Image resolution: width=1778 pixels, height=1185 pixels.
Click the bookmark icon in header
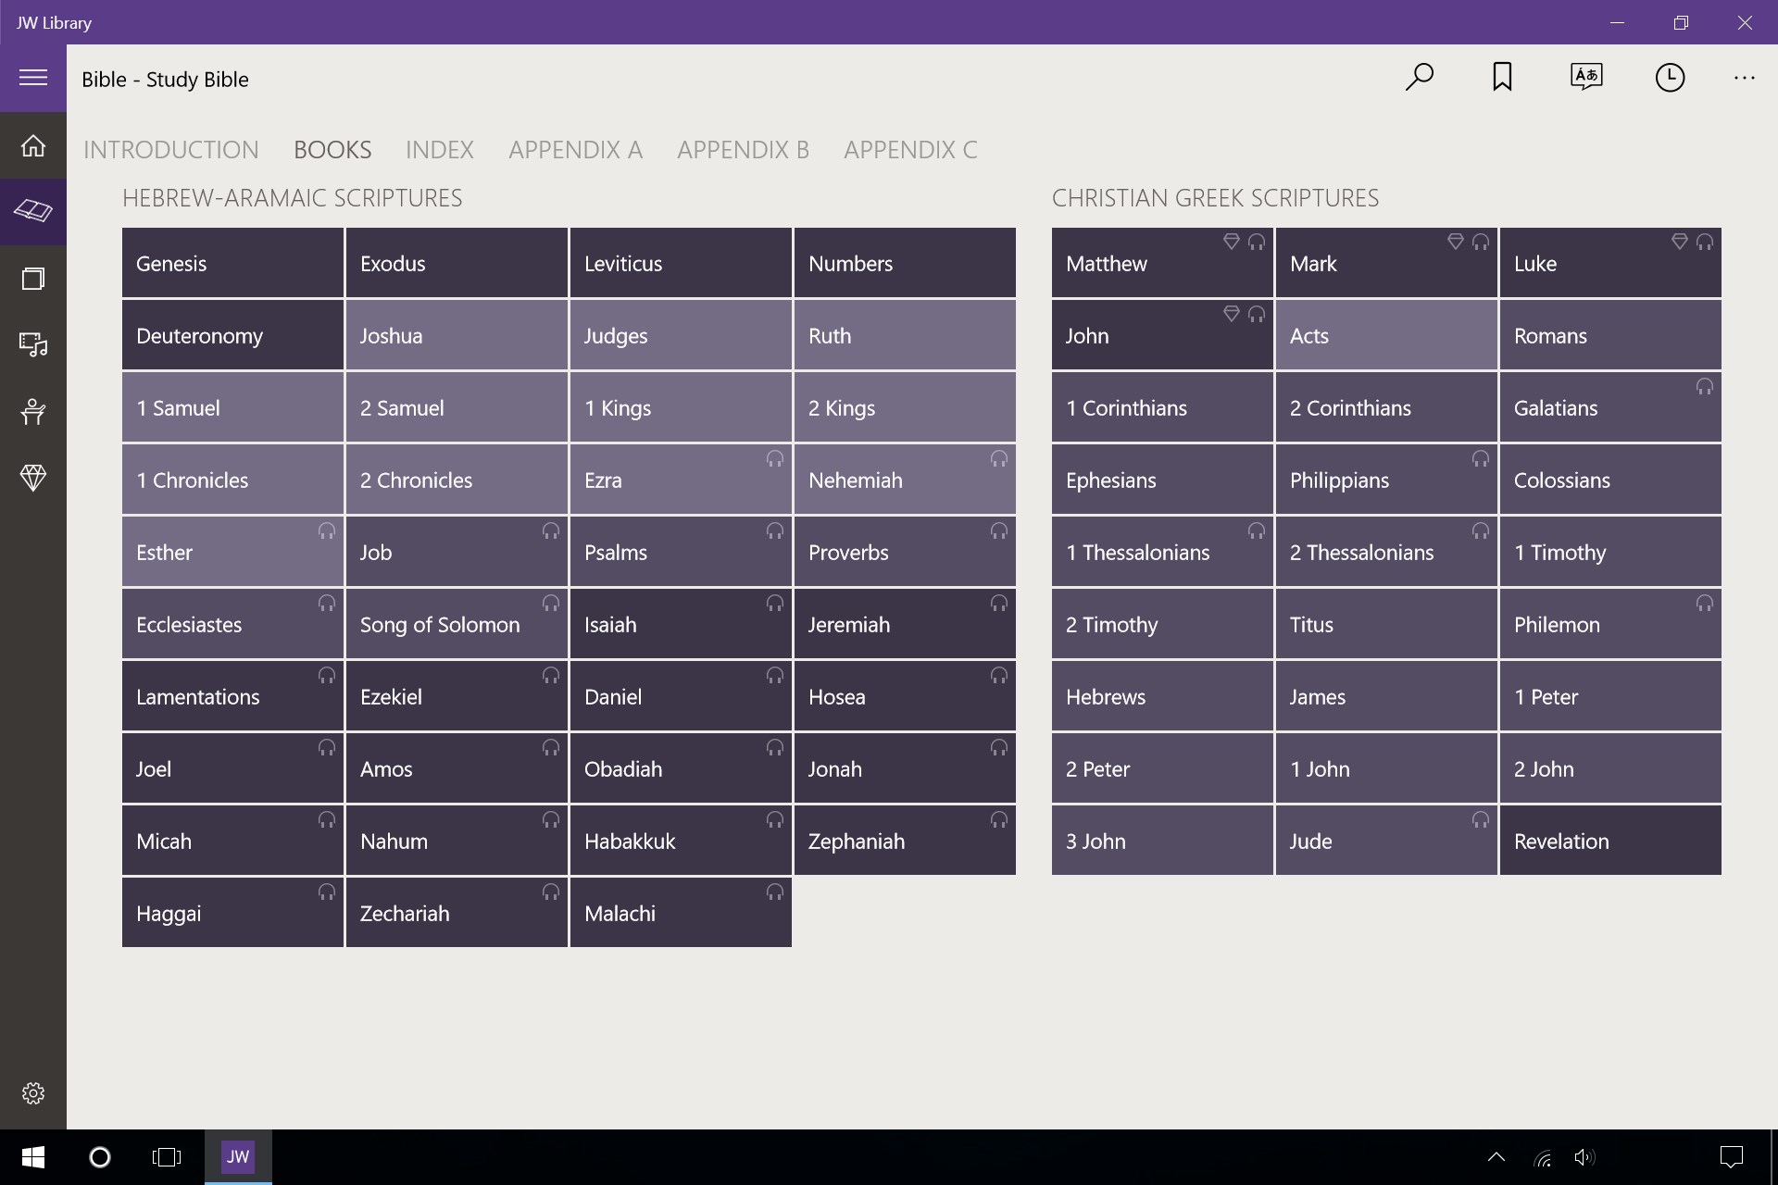[x=1502, y=78]
